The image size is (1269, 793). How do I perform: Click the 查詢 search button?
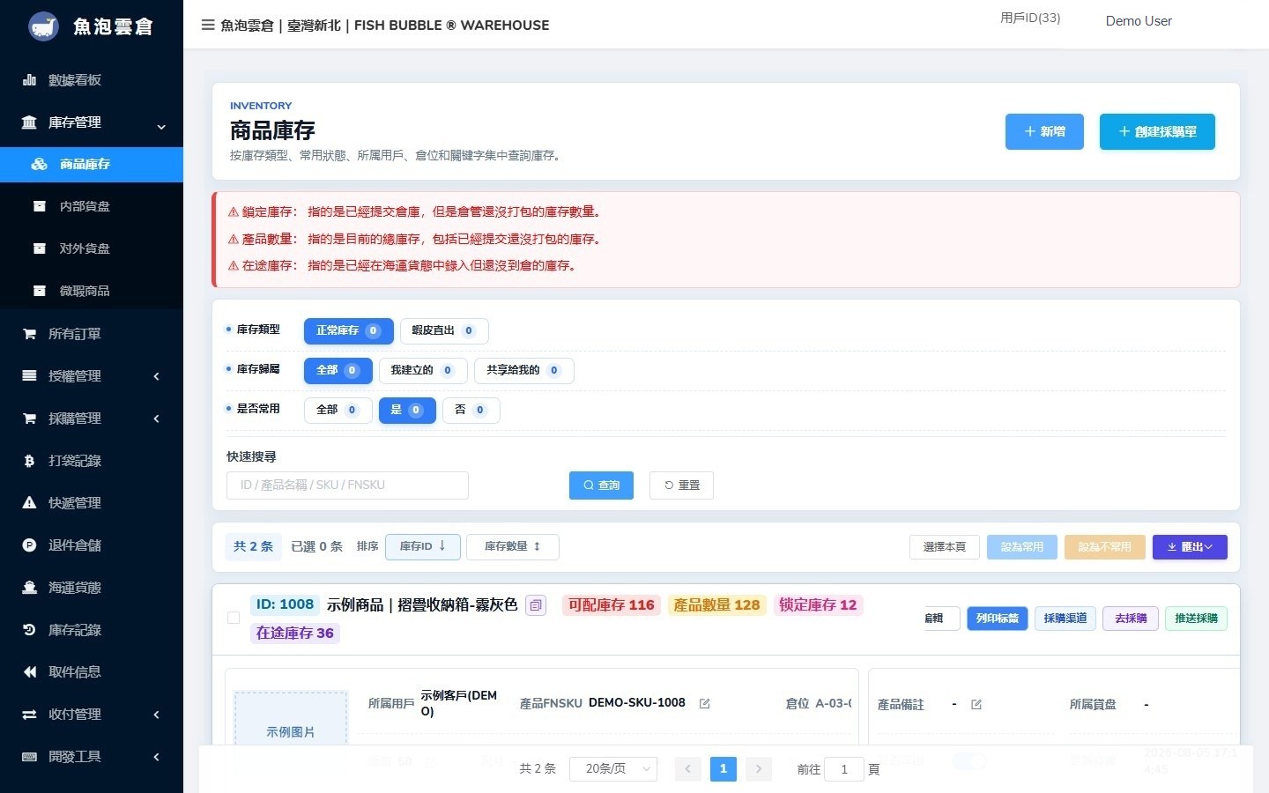(601, 485)
